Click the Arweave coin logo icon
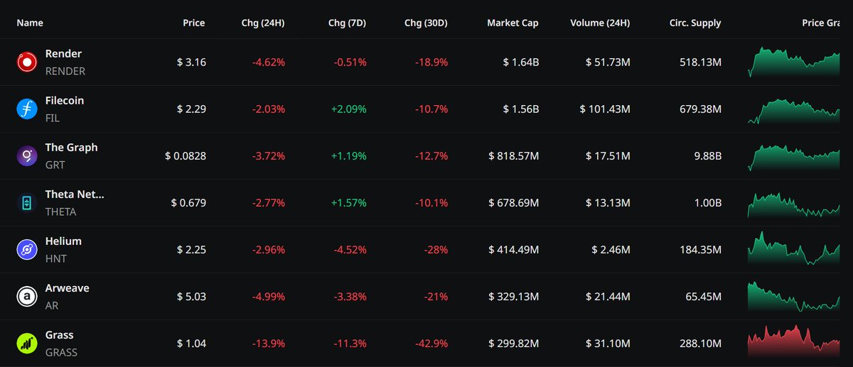This screenshot has height=367, width=853. (27, 297)
